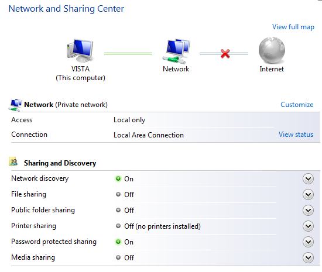
Task: Click the gray Off indicator for Media sharing
Action: click(118, 257)
